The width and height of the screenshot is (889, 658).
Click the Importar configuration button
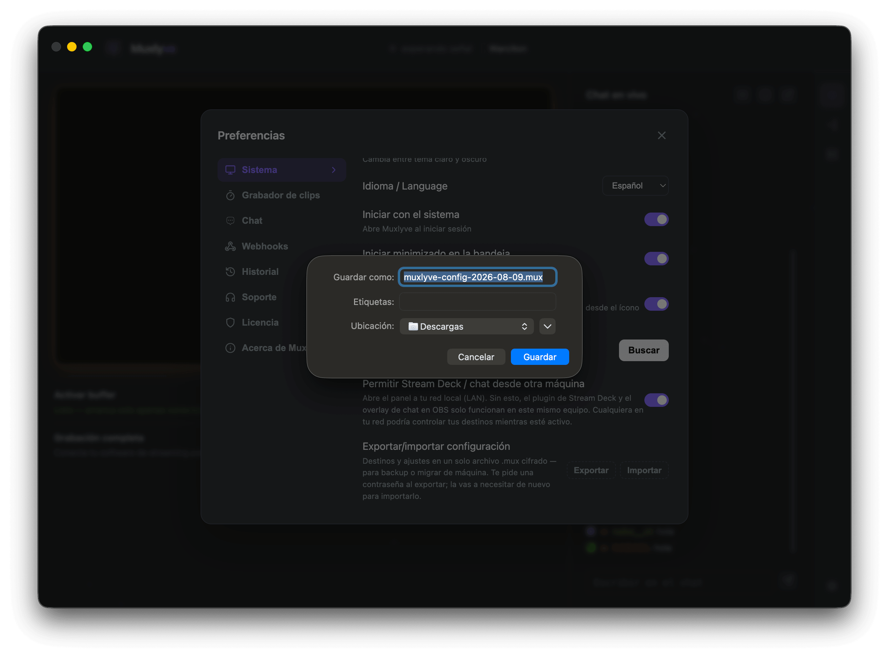click(644, 470)
